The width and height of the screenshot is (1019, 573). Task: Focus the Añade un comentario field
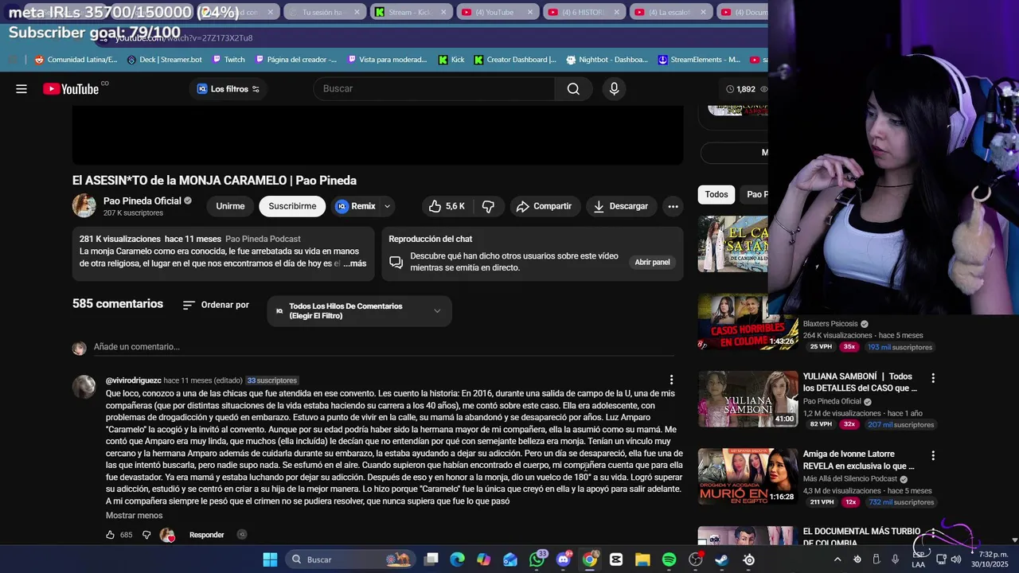coord(384,347)
